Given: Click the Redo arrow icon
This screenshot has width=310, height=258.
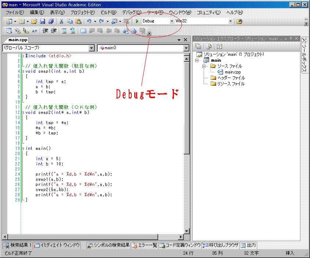Looking at the screenshot, I should [102, 21].
